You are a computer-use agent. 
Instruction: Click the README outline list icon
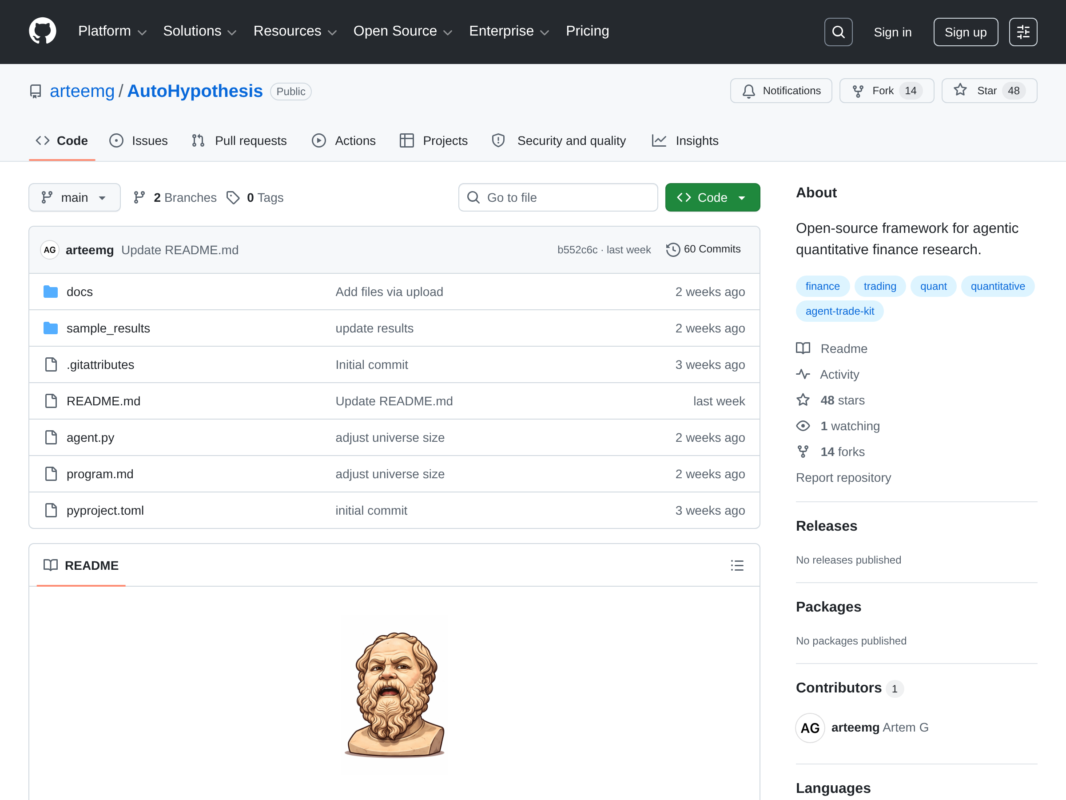tap(736, 565)
